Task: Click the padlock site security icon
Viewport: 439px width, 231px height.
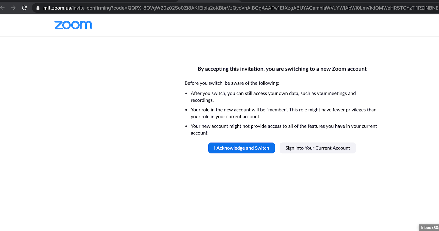Action: (38, 8)
